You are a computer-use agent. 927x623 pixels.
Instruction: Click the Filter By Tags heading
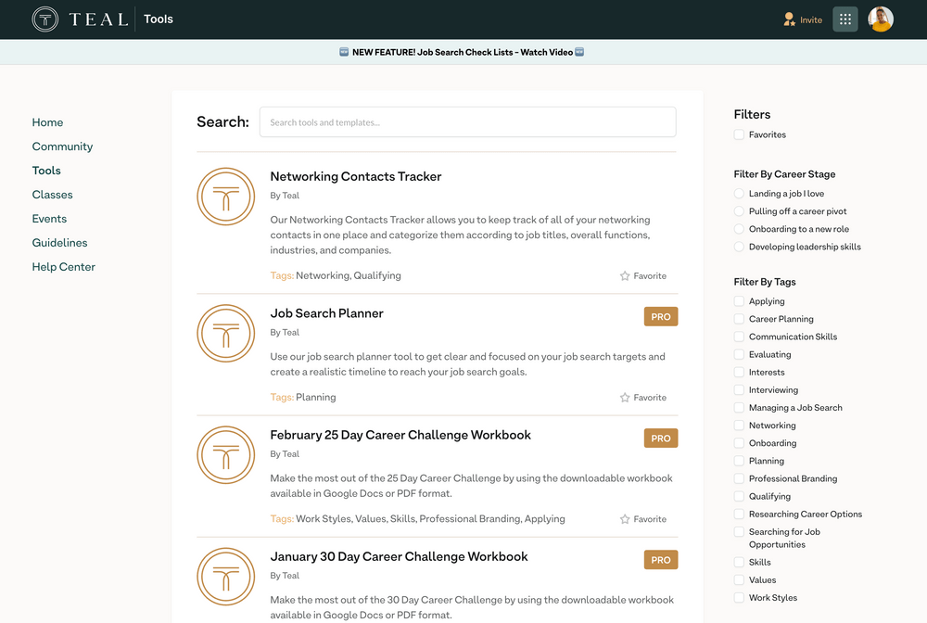pos(765,282)
